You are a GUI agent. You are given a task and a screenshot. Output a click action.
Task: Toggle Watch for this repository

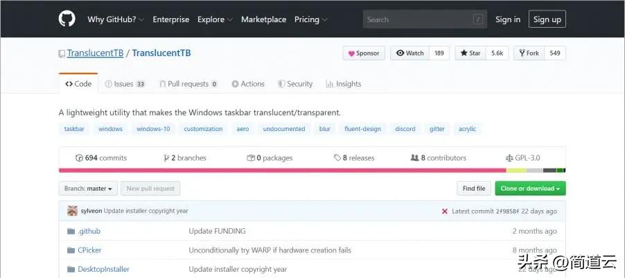coord(410,53)
